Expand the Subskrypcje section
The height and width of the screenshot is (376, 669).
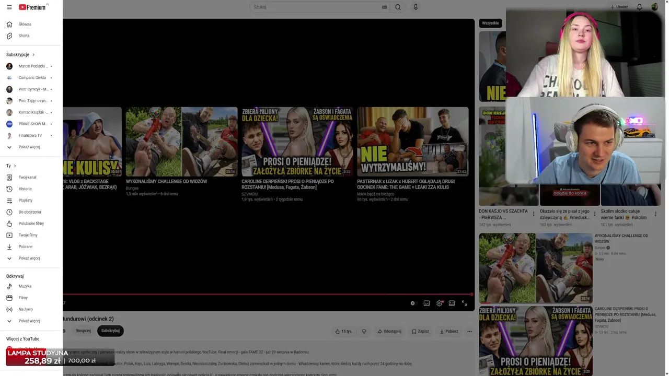[20, 54]
